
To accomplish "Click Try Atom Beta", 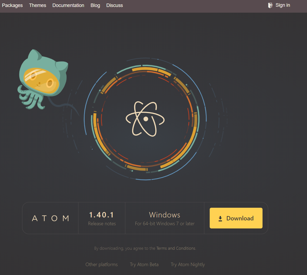I will point(144,265).
